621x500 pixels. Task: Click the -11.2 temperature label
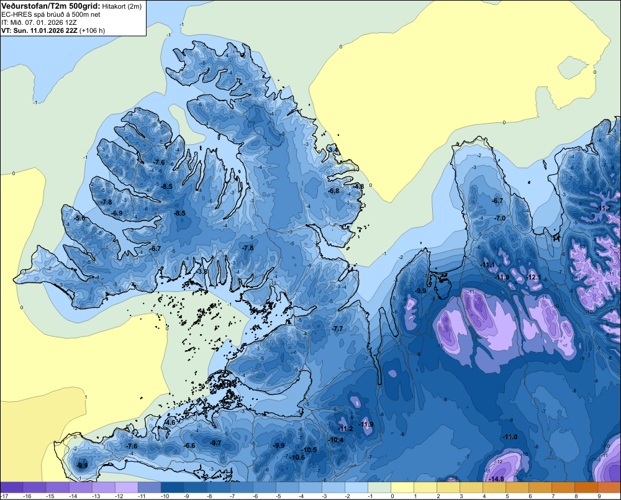346,429
